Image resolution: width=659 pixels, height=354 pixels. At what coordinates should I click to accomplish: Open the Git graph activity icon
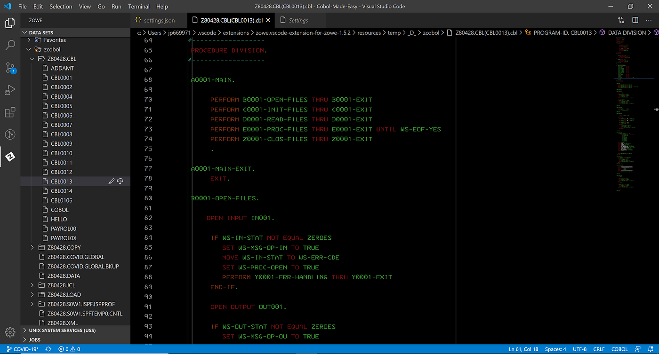10,135
